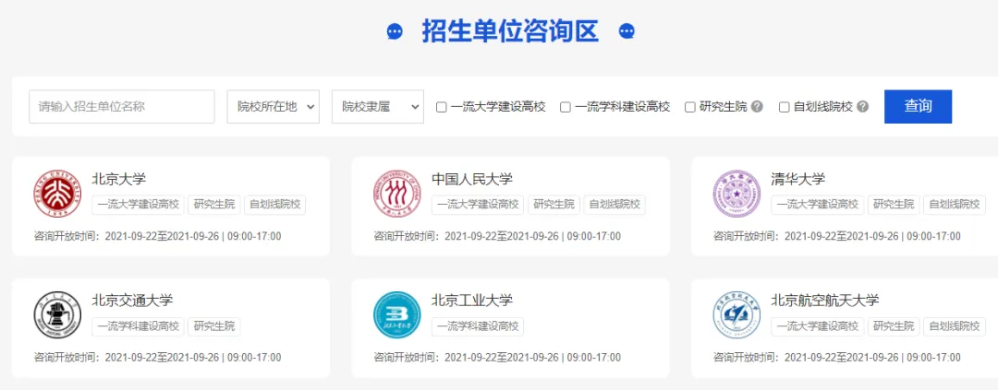998x390 pixels.
Task: Click 研究生院 tag on 北京大学 card
Action: click(x=214, y=205)
